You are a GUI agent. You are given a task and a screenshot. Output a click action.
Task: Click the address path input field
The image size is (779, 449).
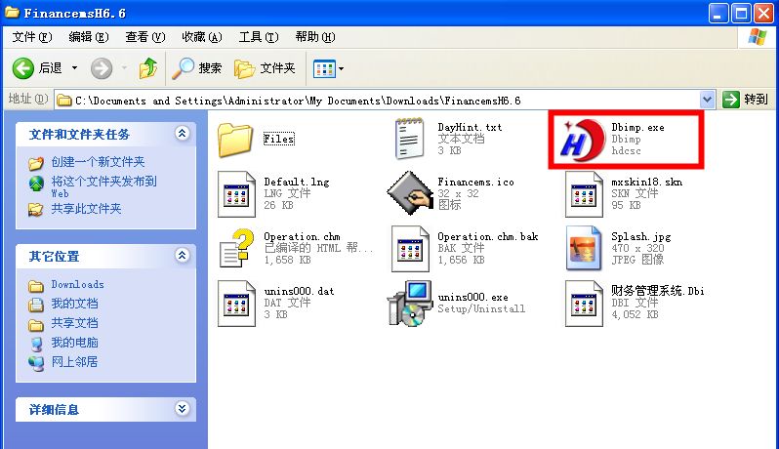click(x=385, y=101)
